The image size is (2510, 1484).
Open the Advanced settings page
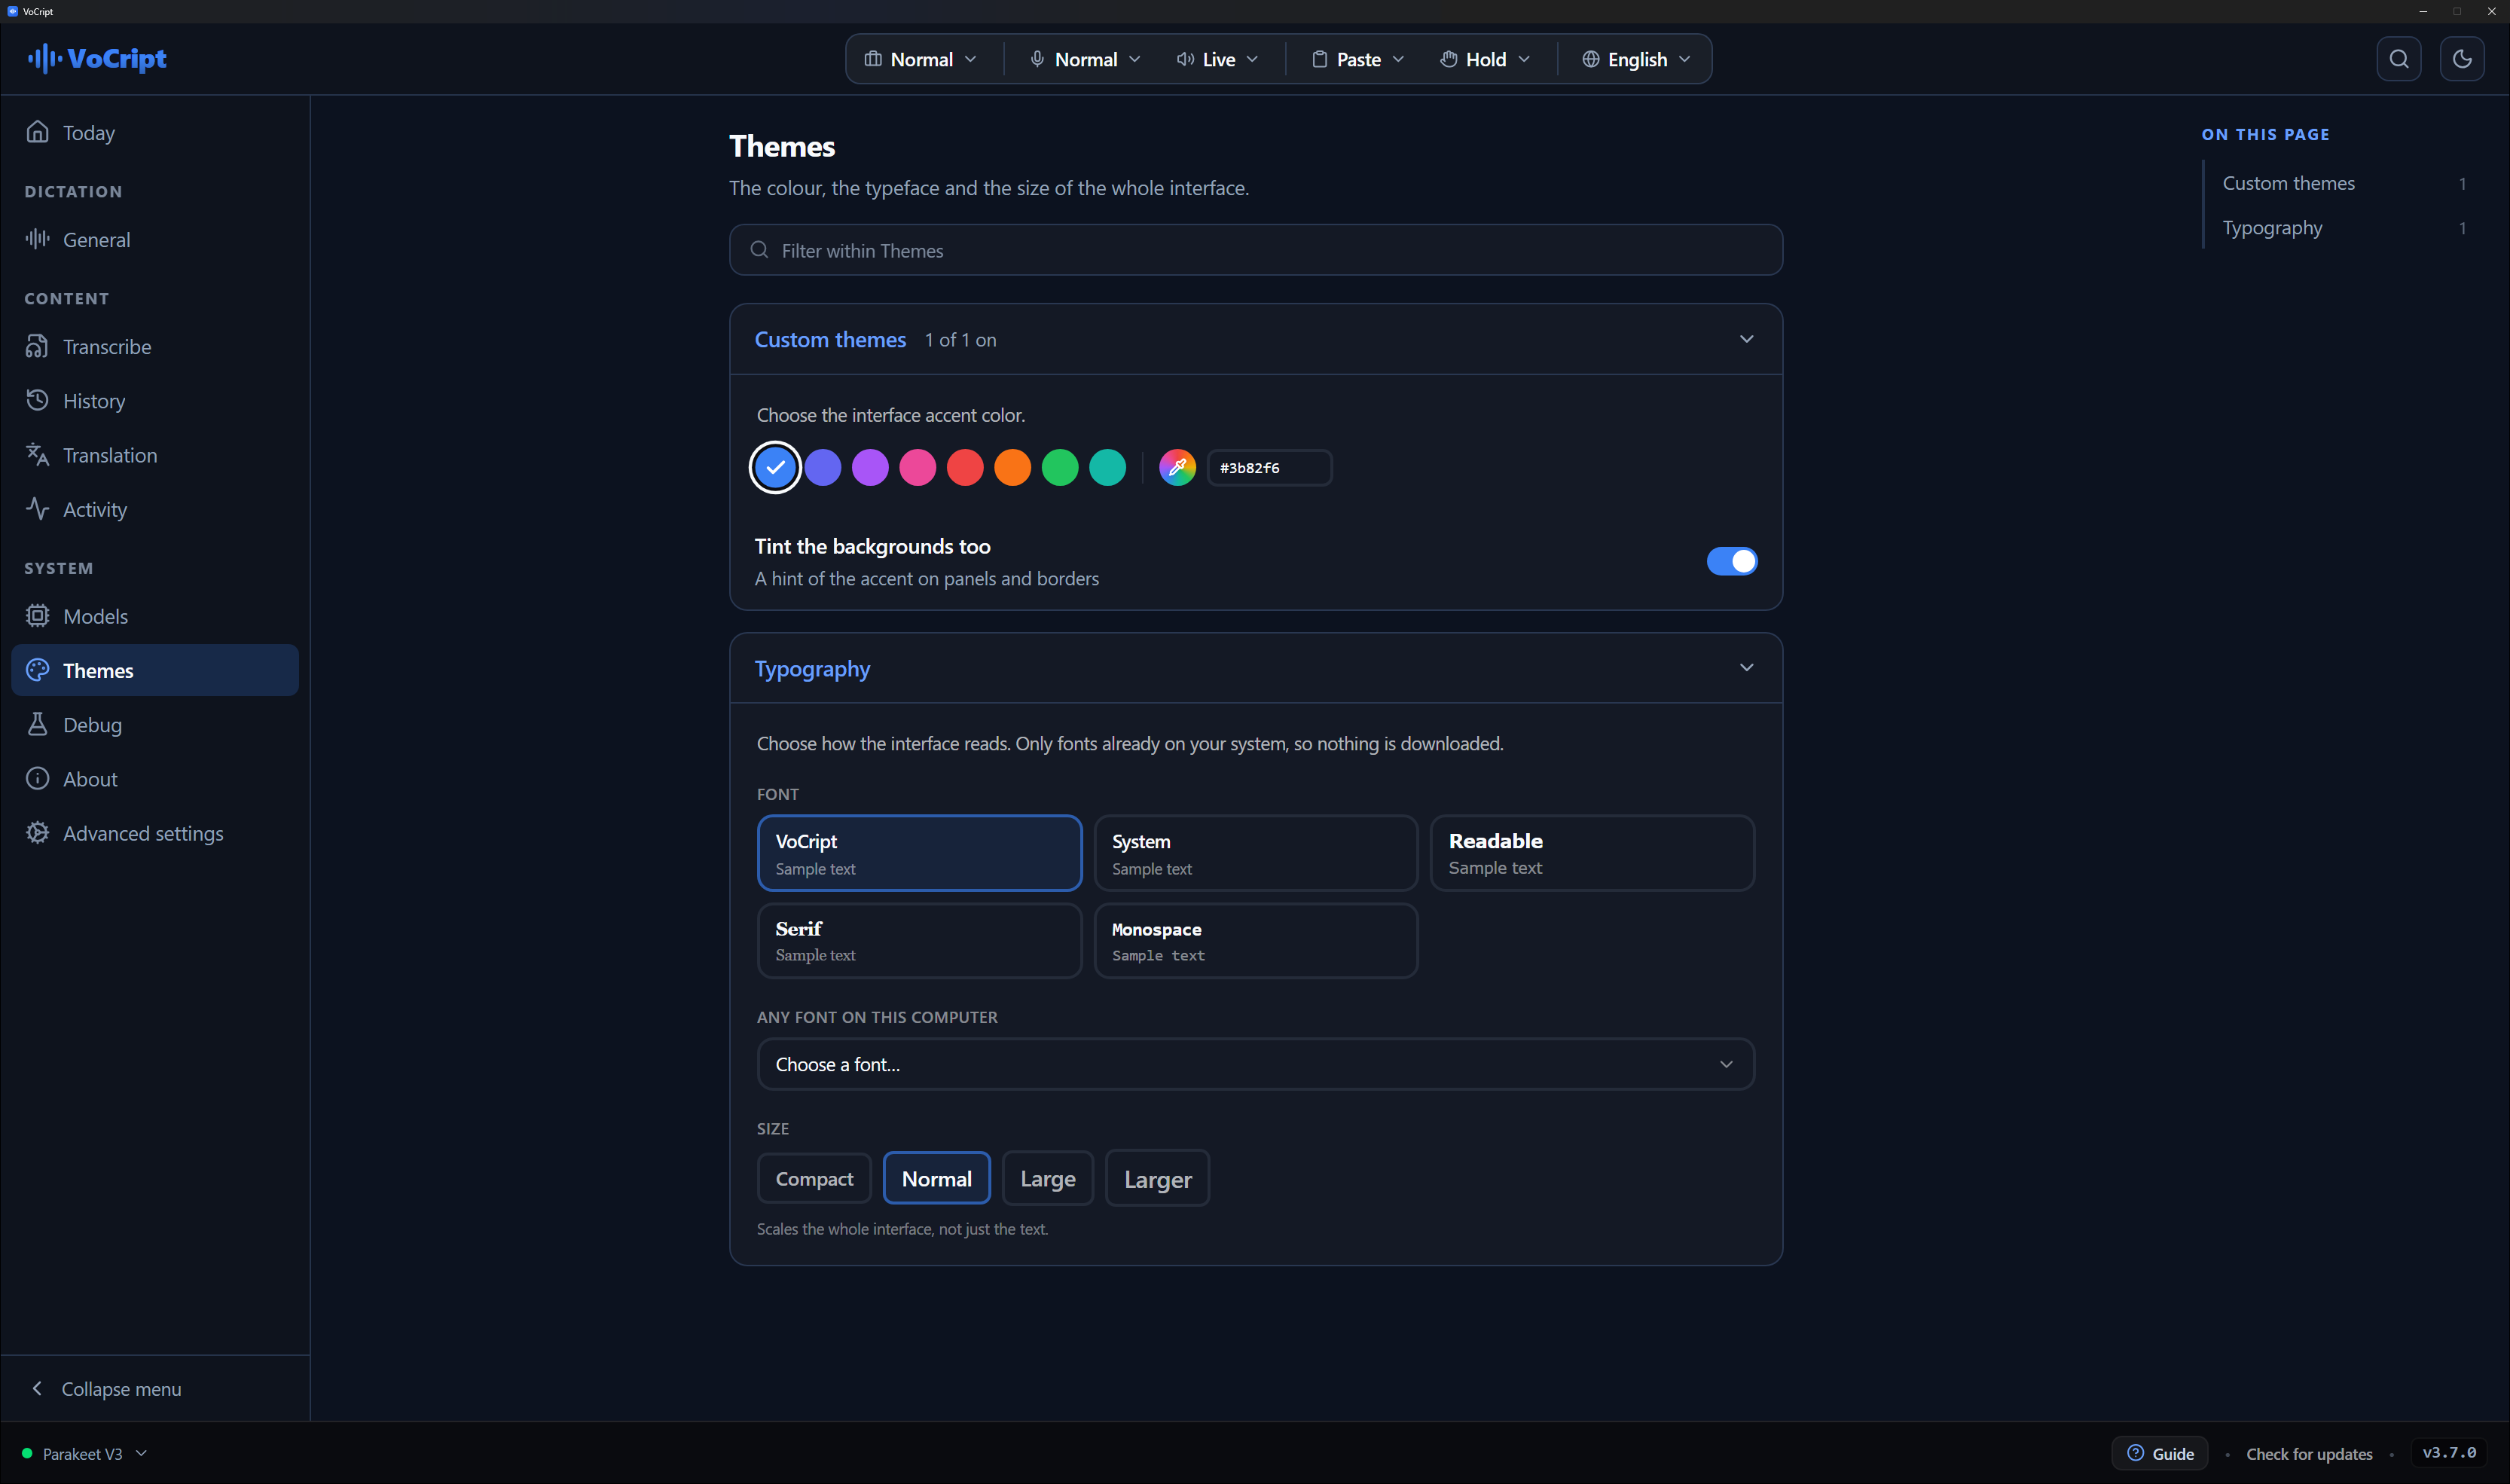155,832
